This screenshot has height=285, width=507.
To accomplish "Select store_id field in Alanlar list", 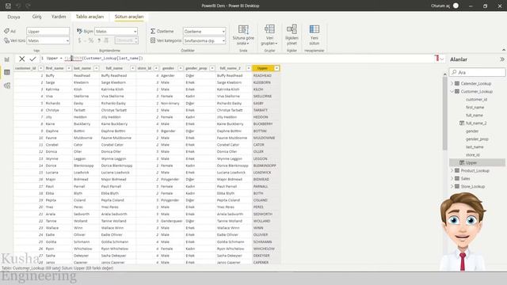I will [x=473, y=155].
